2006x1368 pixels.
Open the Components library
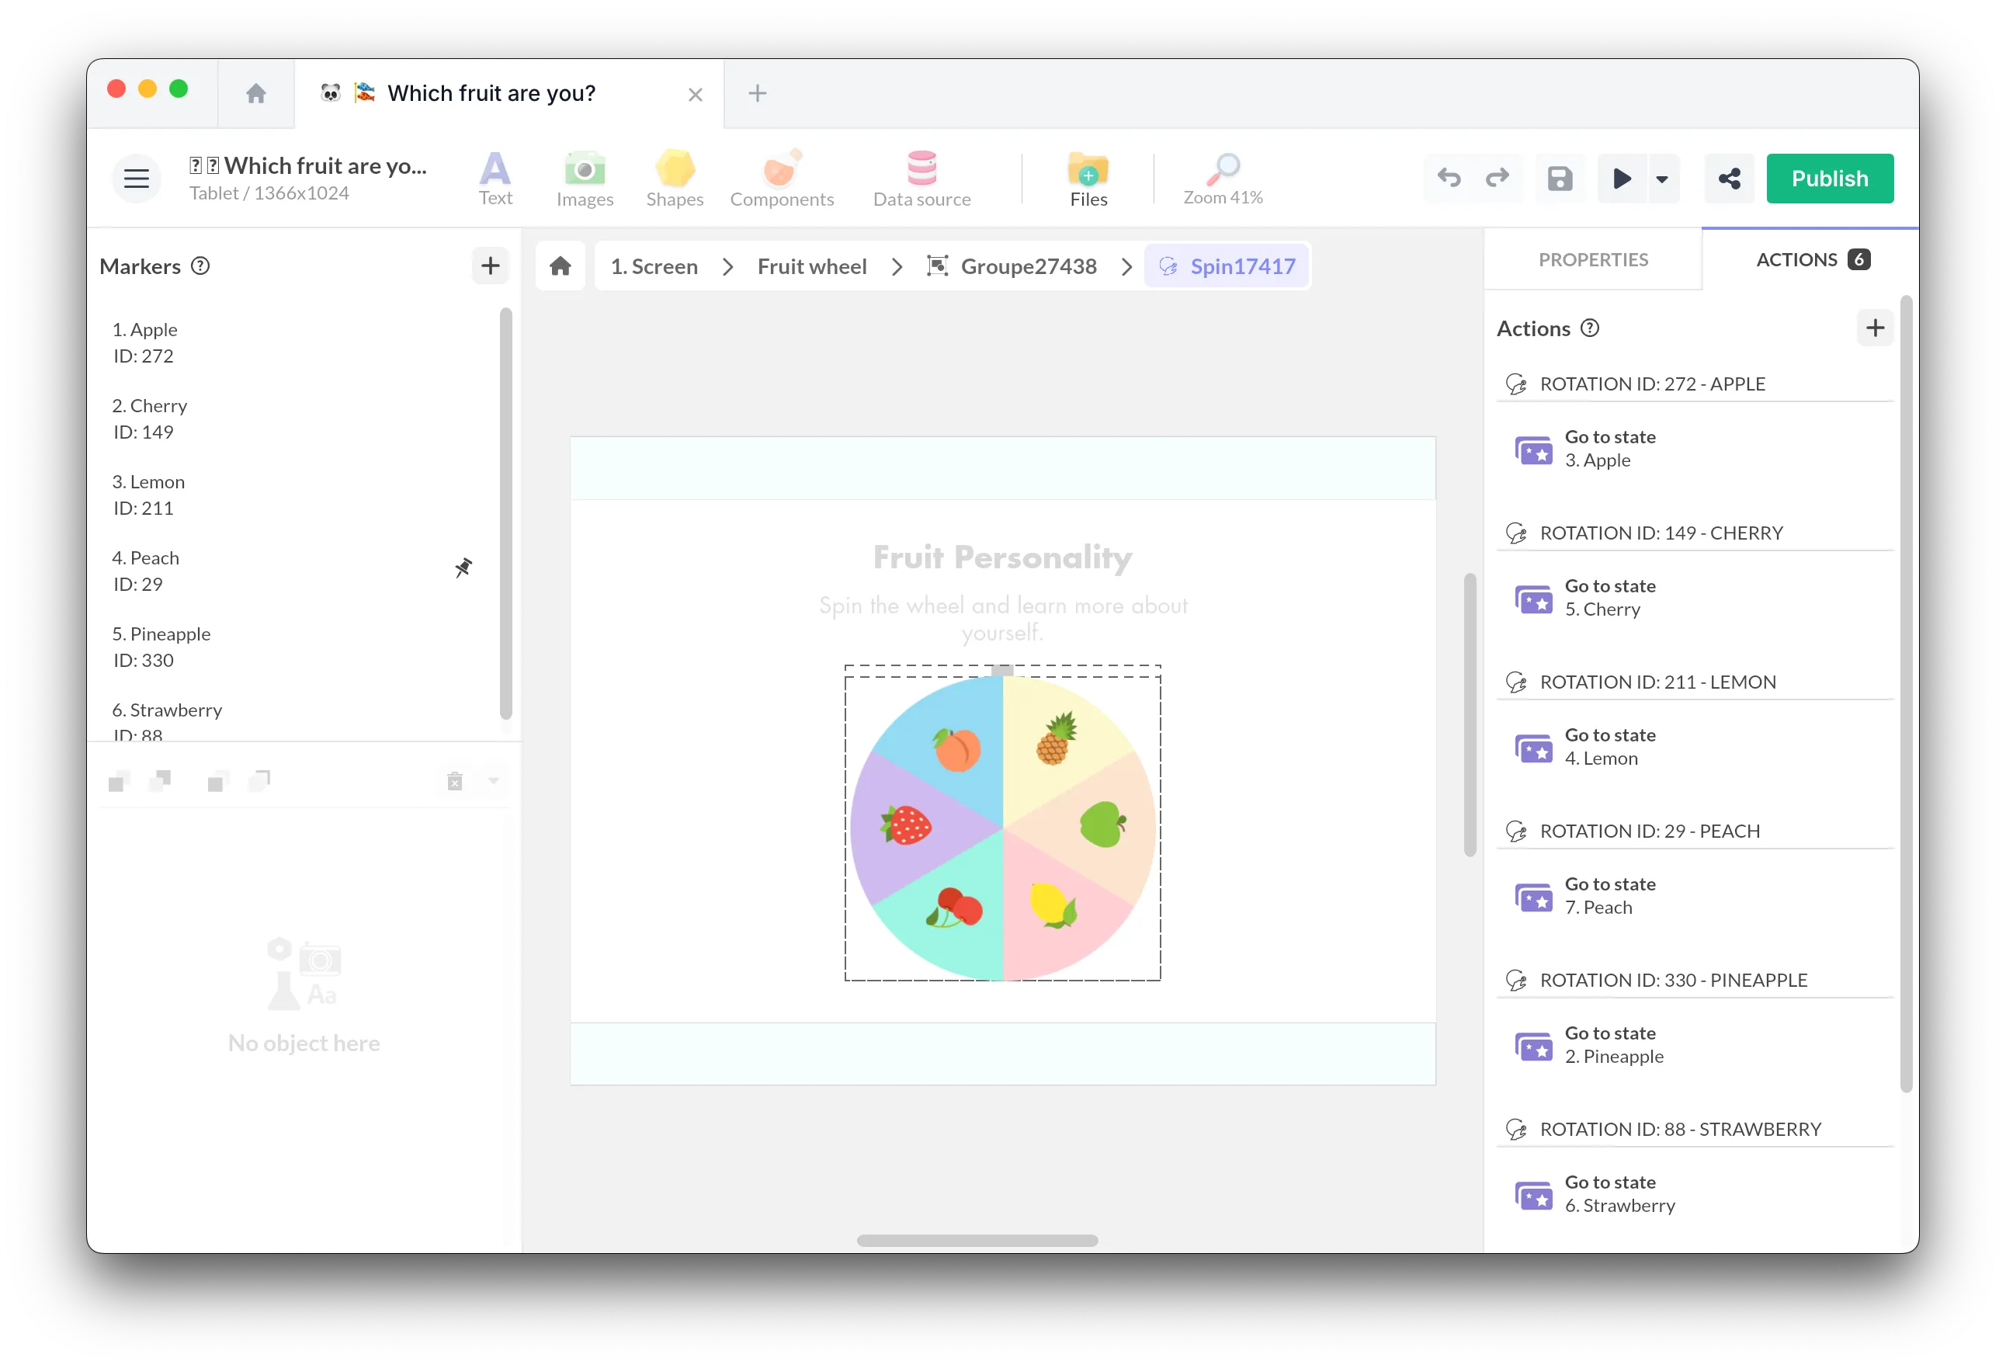[x=781, y=178]
